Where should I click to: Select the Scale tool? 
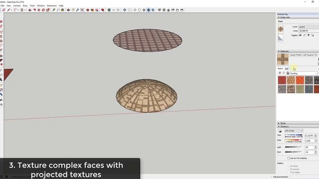tap(48, 10)
